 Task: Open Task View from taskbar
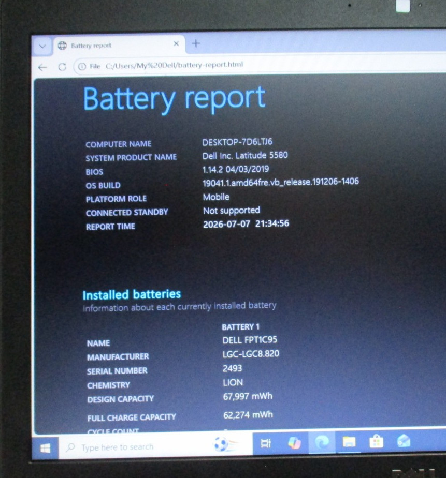pyautogui.click(x=265, y=443)
